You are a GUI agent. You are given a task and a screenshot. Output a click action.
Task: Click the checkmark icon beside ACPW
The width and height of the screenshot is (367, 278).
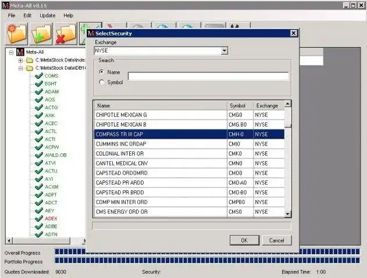[x=38, y=147]
